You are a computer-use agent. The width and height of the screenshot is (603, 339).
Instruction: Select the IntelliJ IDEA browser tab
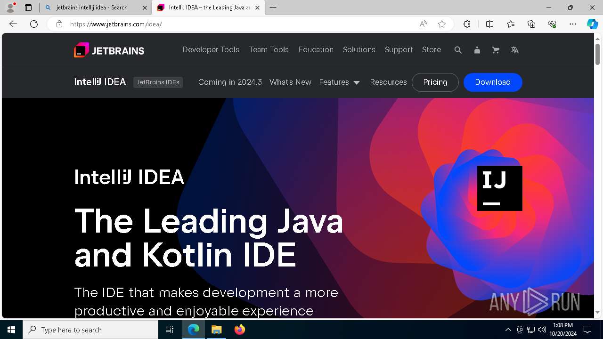pyautogui.click(x=207, y=8)
